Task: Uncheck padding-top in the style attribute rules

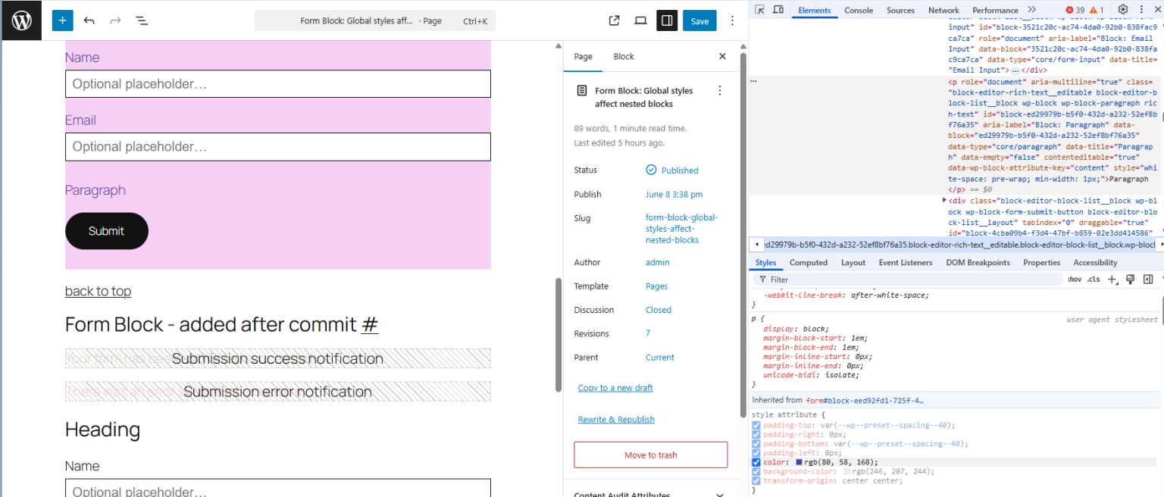Action: pyautogui.click(x=756, y=425)
